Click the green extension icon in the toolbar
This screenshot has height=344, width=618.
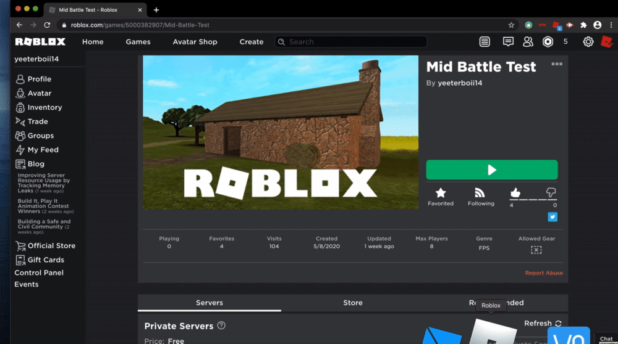tap(528, 25)
